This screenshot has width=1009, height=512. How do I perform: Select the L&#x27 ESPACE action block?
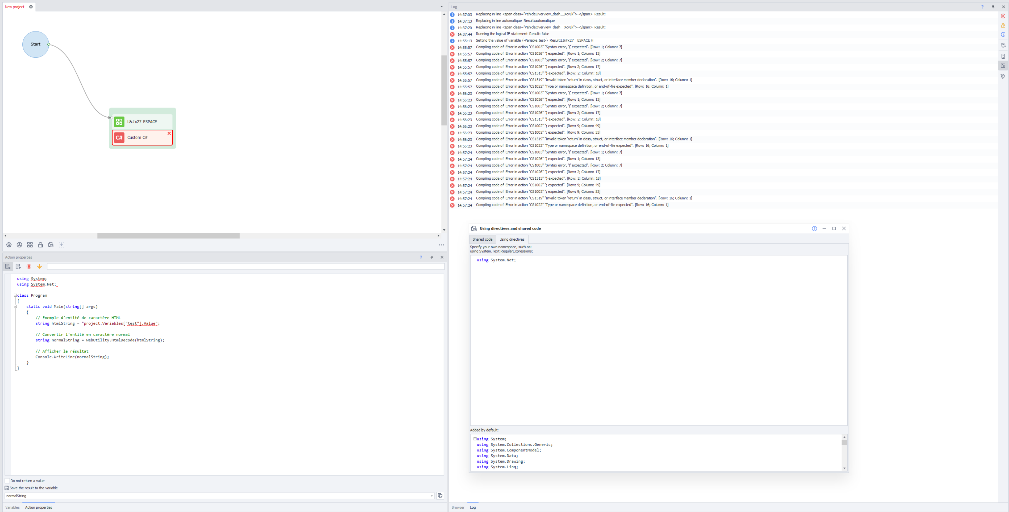[142, 122]
